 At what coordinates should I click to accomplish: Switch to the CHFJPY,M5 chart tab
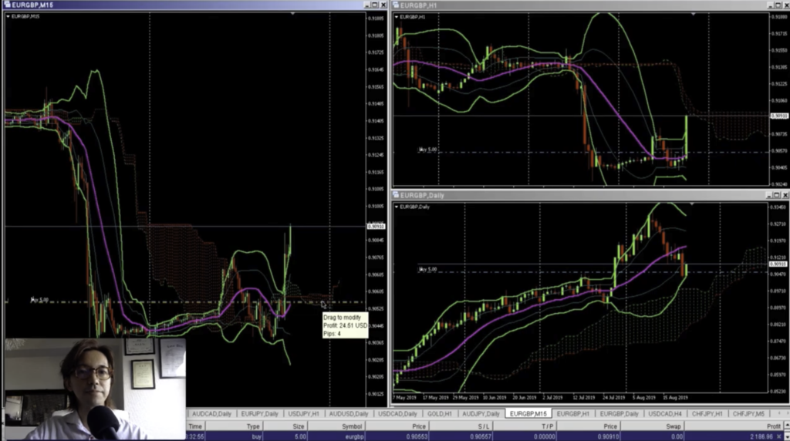tap(748, 414)
